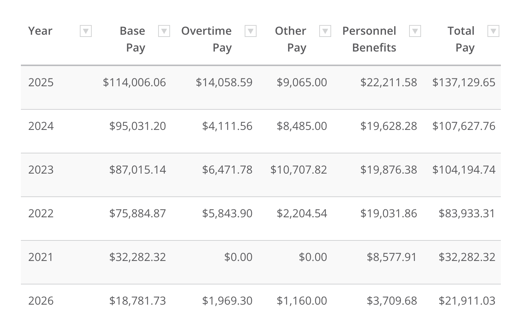Click the $10,707.82 other pay value
The width and height of the screenshot is (521, 333).
click(x=299, y=170)
